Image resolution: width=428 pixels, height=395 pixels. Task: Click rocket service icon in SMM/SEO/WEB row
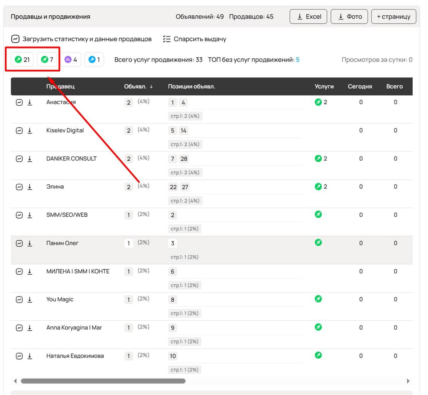318,214
